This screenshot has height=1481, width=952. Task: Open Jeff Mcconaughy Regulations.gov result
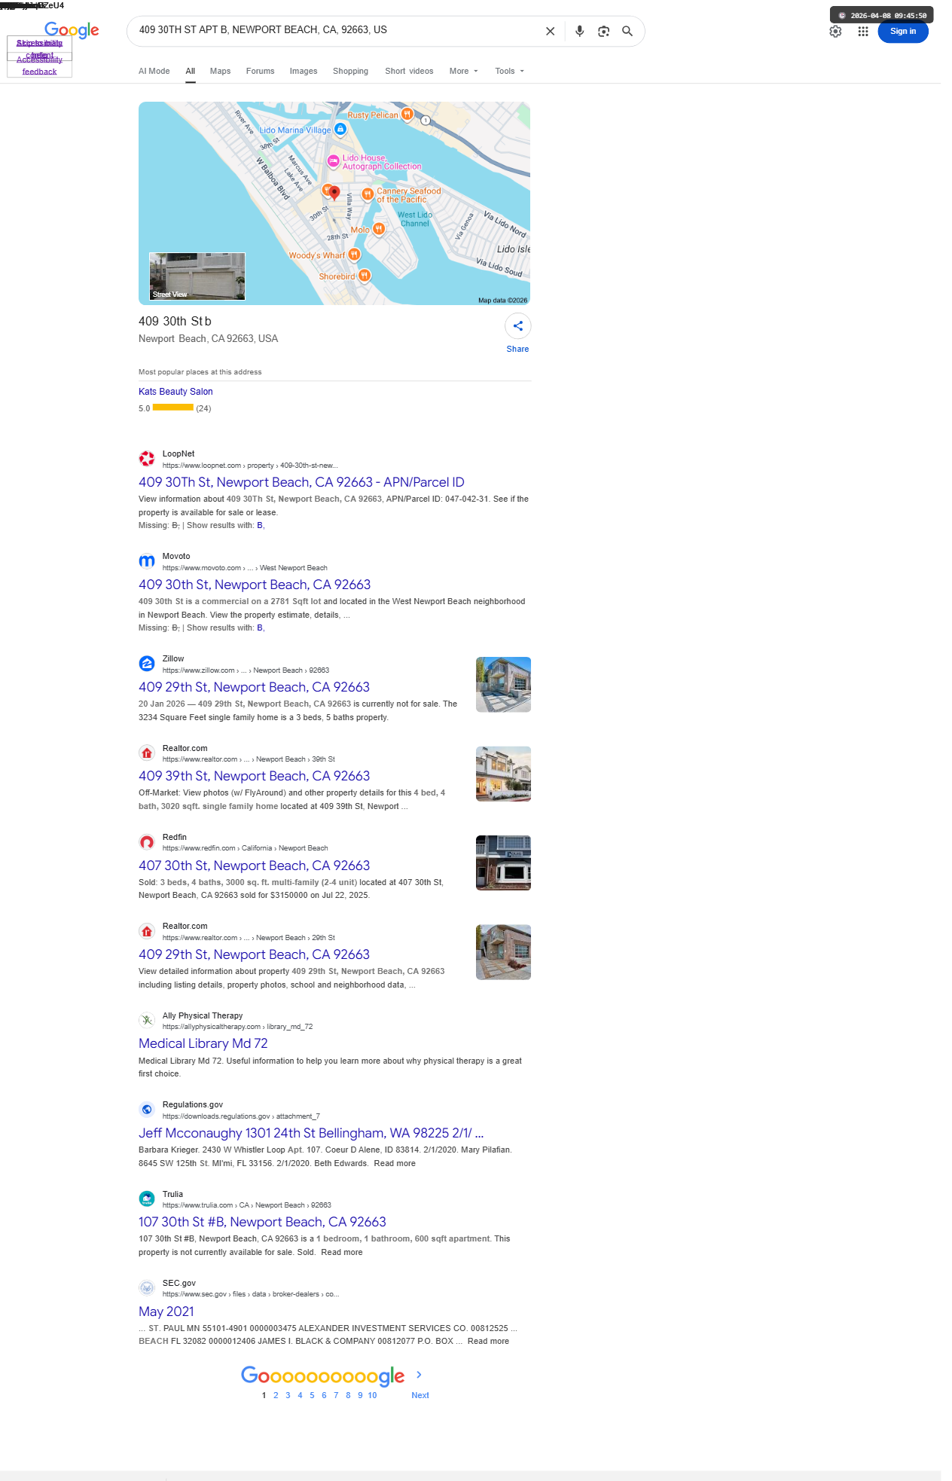tap(311, 1133)
